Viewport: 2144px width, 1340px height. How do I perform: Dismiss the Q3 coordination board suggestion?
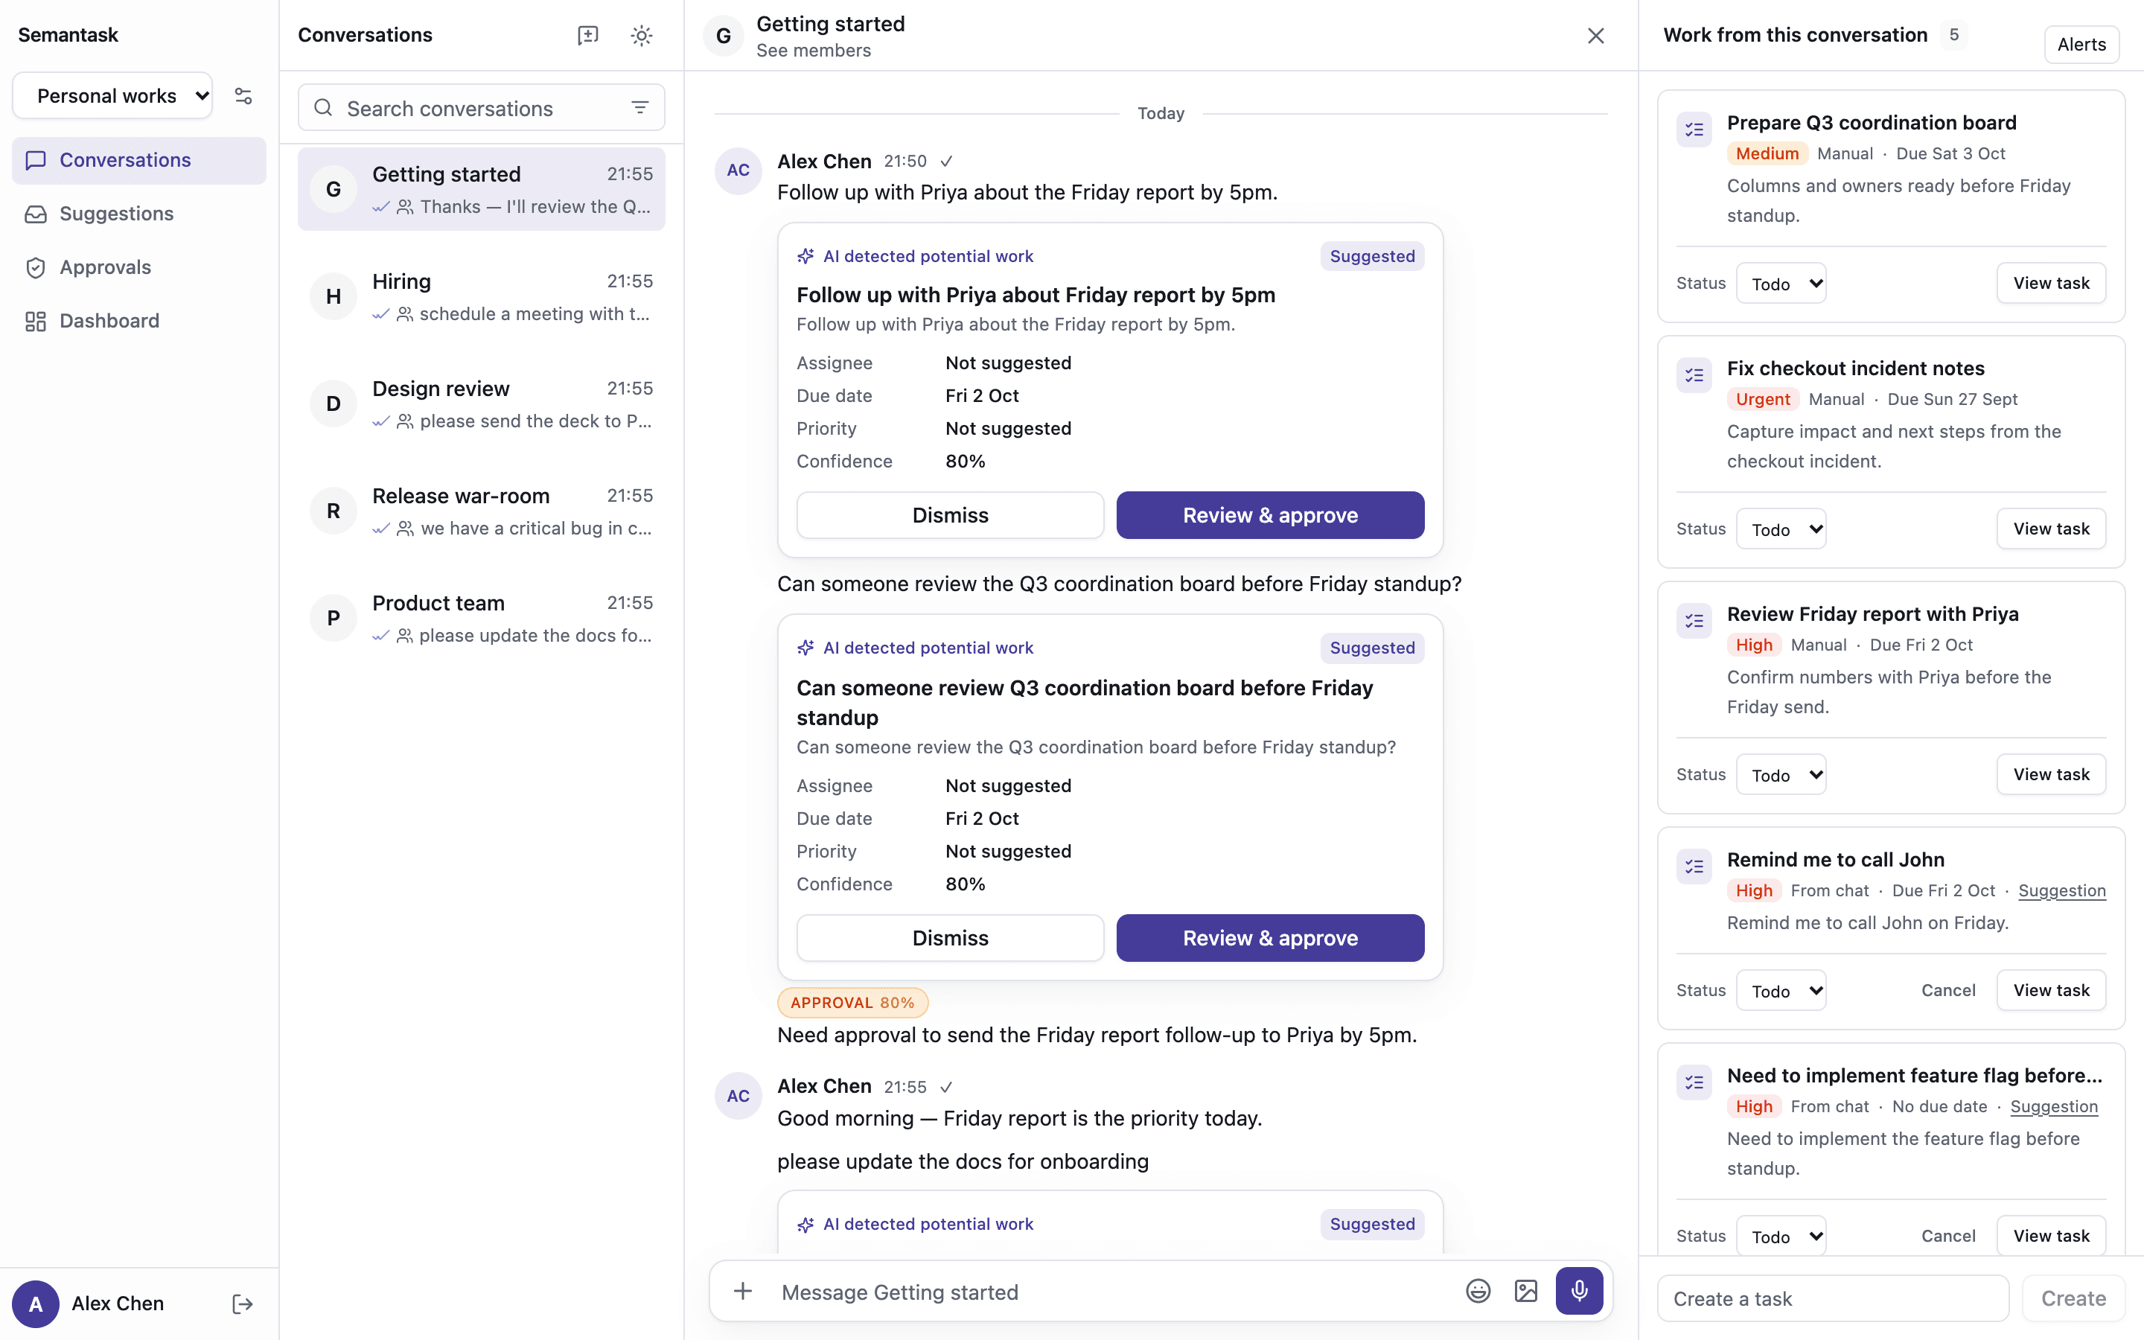tap(950, 938)
